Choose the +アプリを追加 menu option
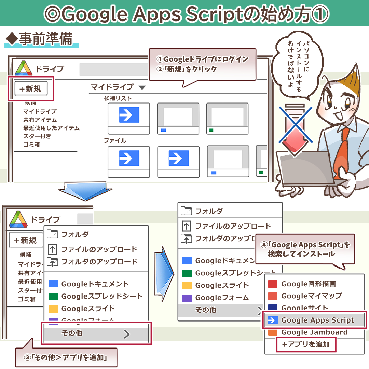 tap(306, 344)
